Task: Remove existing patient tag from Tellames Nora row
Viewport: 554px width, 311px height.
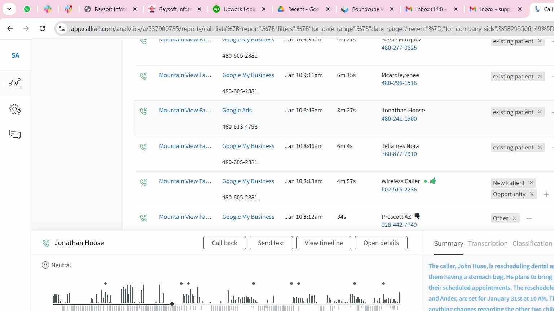Action: pyautogui.click(x=540, y=147)
